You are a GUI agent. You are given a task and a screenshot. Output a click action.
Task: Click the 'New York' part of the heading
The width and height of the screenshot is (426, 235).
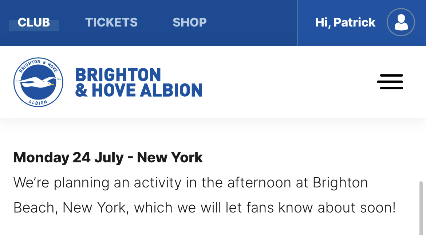[x=170, y=158]
